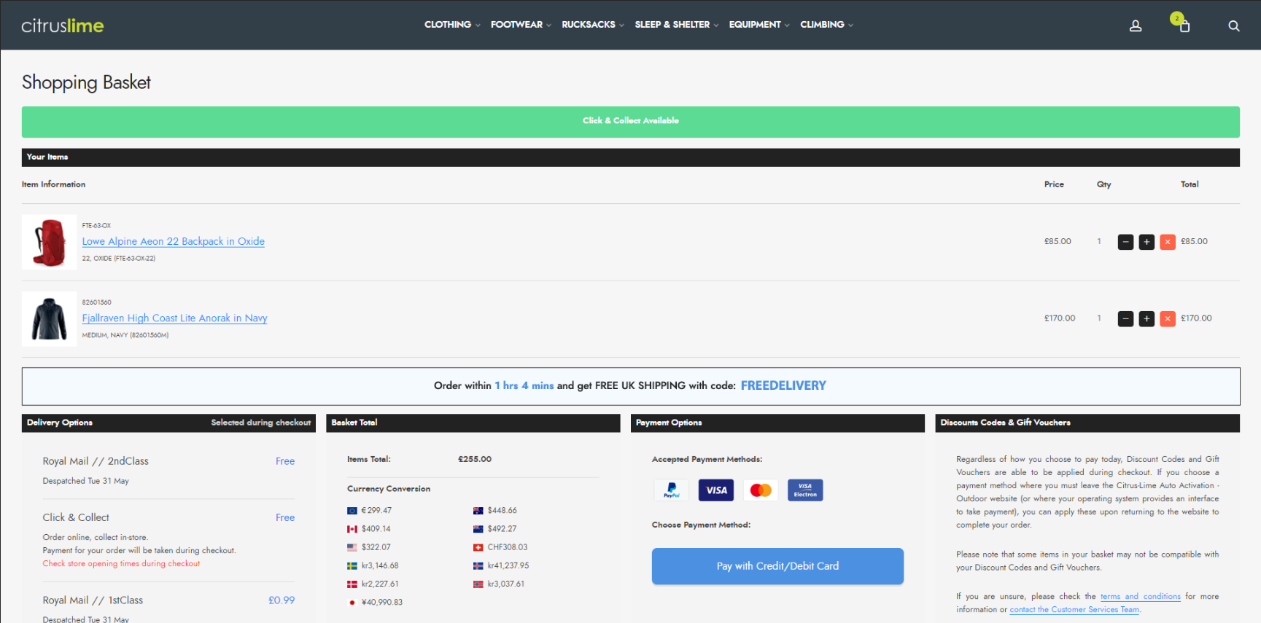Screen dimensions: 1261x623
Task: Expand the Sleep & Shelter menu
Action: point(677,25)
